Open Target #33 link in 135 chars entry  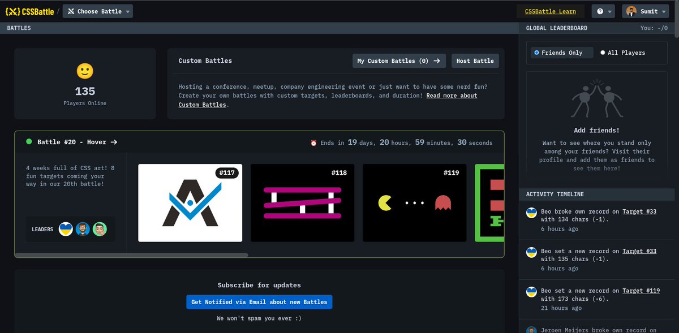(x=639, y=251)
